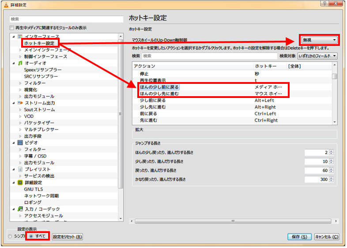Image resolution: width=347 pixels, height=248 pixels.
Task: Click the インターフェース category icon
Action: click(x=20, y=37)
